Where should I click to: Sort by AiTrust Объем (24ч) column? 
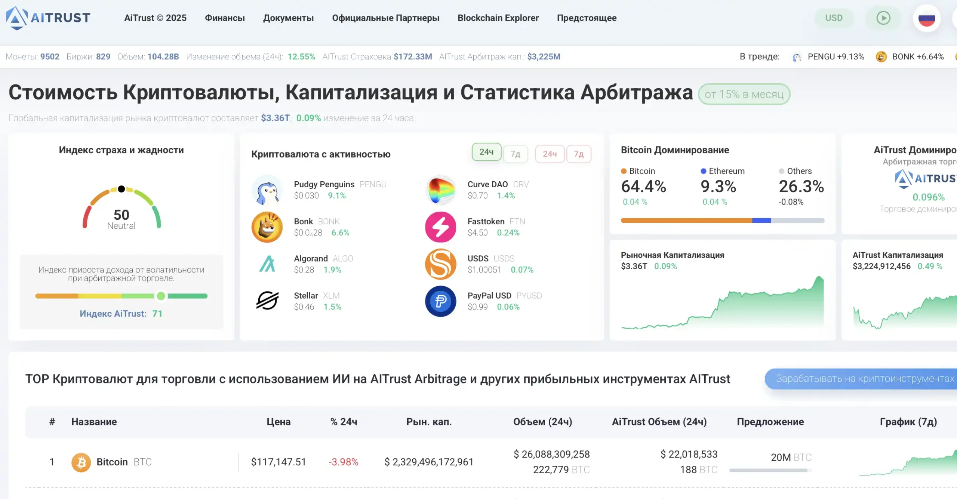pyautogui.click(x=659, y=422)
